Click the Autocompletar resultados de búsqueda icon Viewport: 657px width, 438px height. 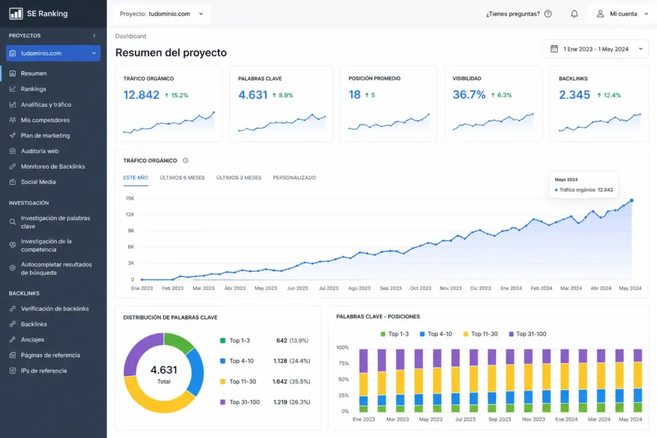click(13, 268)
